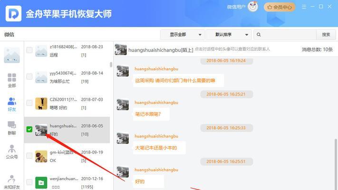Select the 大笔记本还是小本的 message bubble
The width and height of the screenshot is (338, 190).
pyautogui.click(x=159, y=148)
